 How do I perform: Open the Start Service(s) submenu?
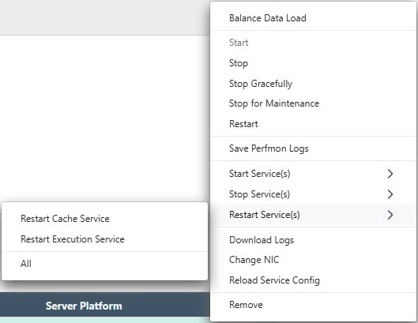(314, 174)
